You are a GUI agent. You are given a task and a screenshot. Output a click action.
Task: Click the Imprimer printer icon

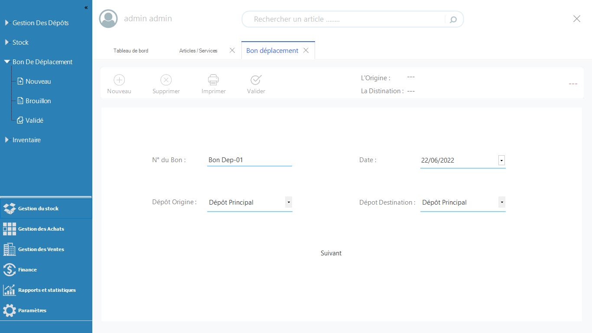click(213, 80)
